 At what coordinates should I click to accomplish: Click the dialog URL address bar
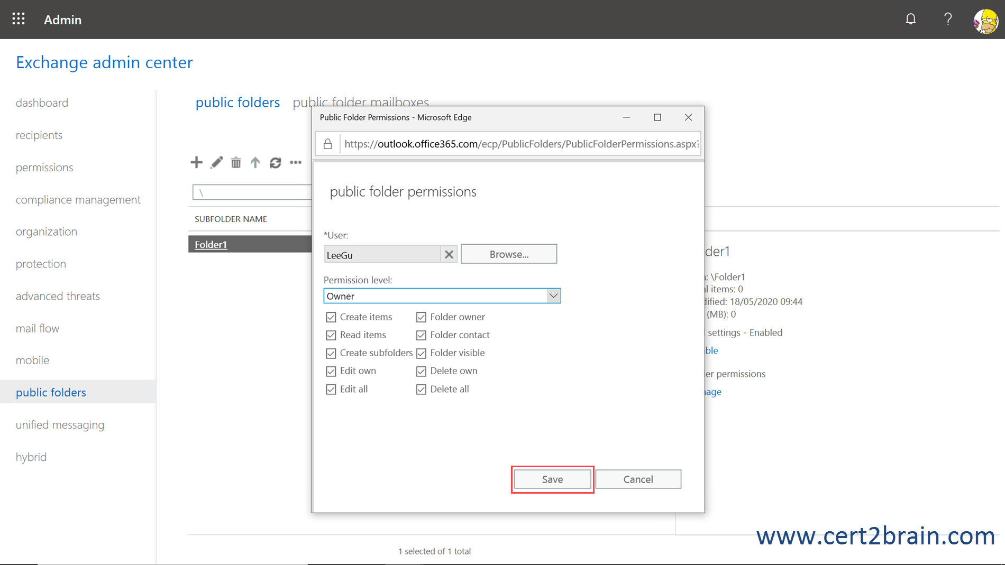point(521,144)
